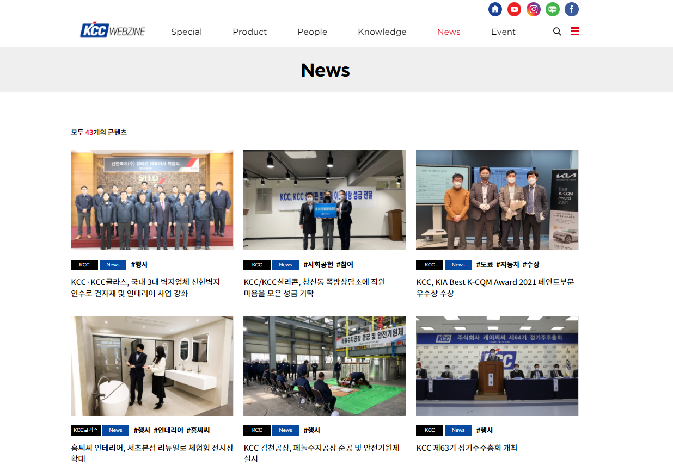673x472 pixels.
Task: Open the Product menu
Action: click(249, 32)
